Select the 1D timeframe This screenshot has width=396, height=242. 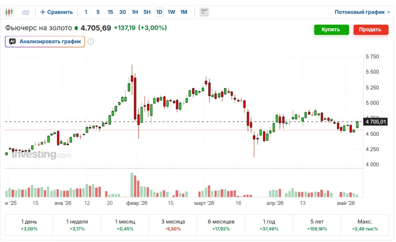[159, 12]
